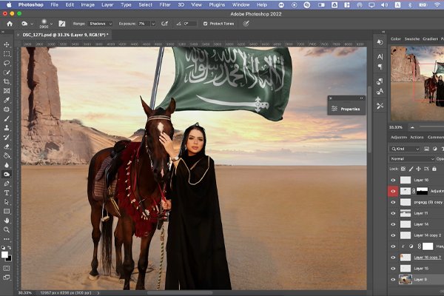Open the Range Shadows dropdown

pos(100,24)
